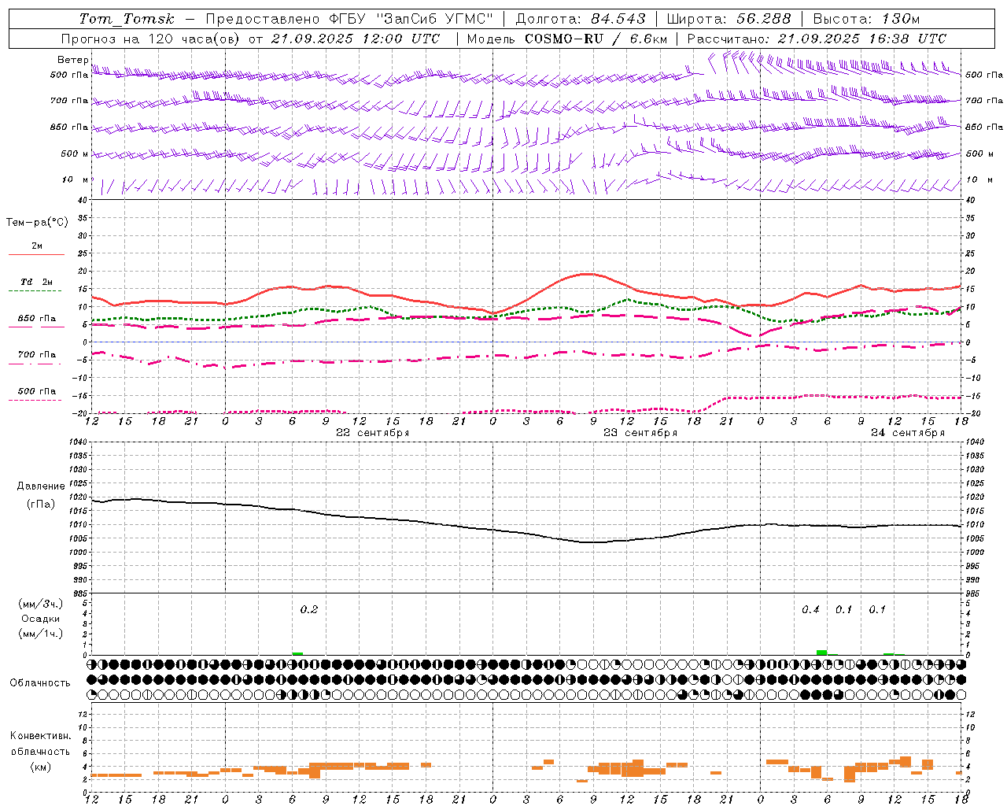Click the 850 гПа temperature legend entry
The height and width of the screenshot is (806, 1007).
tap(37, 319)
